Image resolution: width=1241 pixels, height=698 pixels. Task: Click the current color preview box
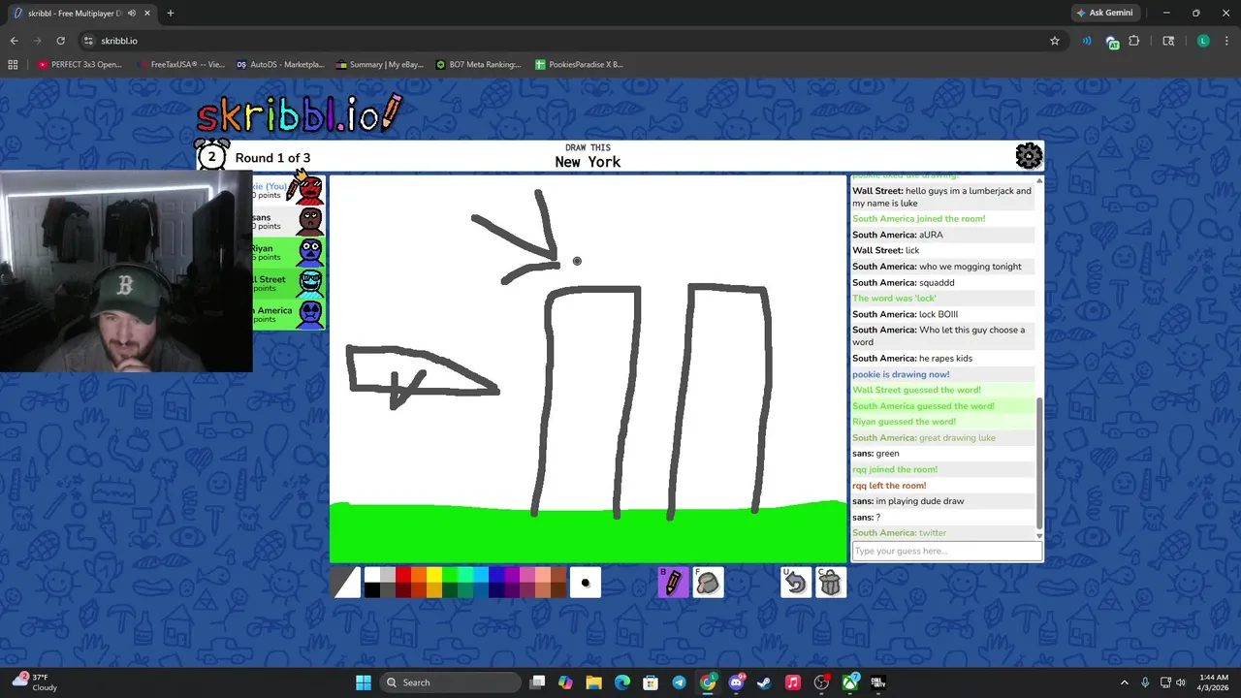tap(346, 583)
